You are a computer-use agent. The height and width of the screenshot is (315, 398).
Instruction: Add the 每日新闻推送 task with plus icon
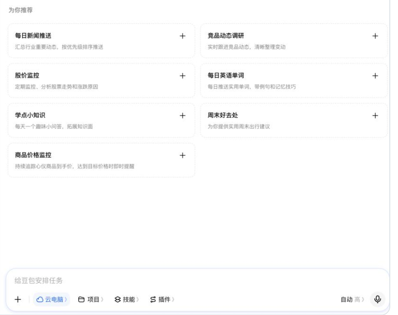click(182, 36)
